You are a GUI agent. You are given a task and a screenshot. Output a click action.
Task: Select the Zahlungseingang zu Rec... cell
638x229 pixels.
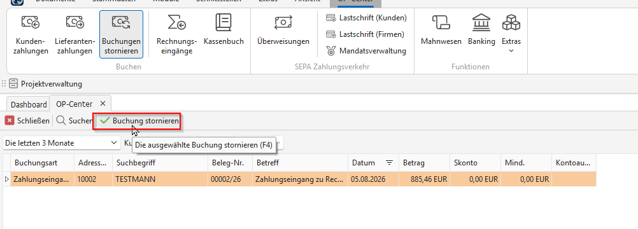pyautogui.click(x=300, y=179)
